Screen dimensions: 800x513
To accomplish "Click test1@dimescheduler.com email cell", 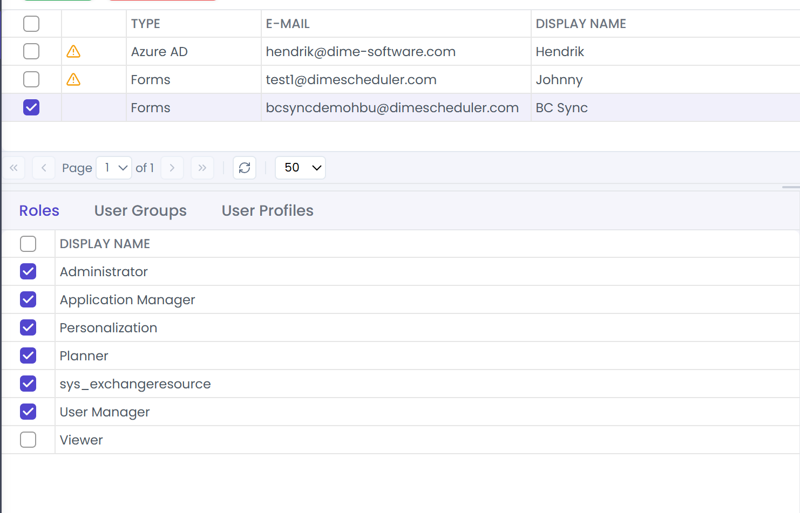I will tap(396, 80).
